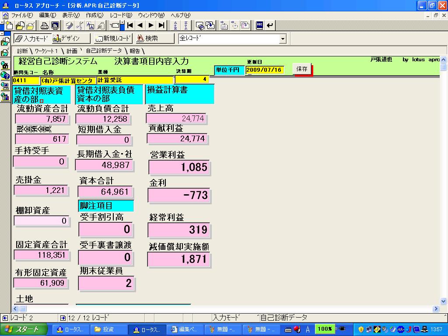Click the 新規レコード button
The width and height of the screenshot is (448, 336).
(113, 38)
